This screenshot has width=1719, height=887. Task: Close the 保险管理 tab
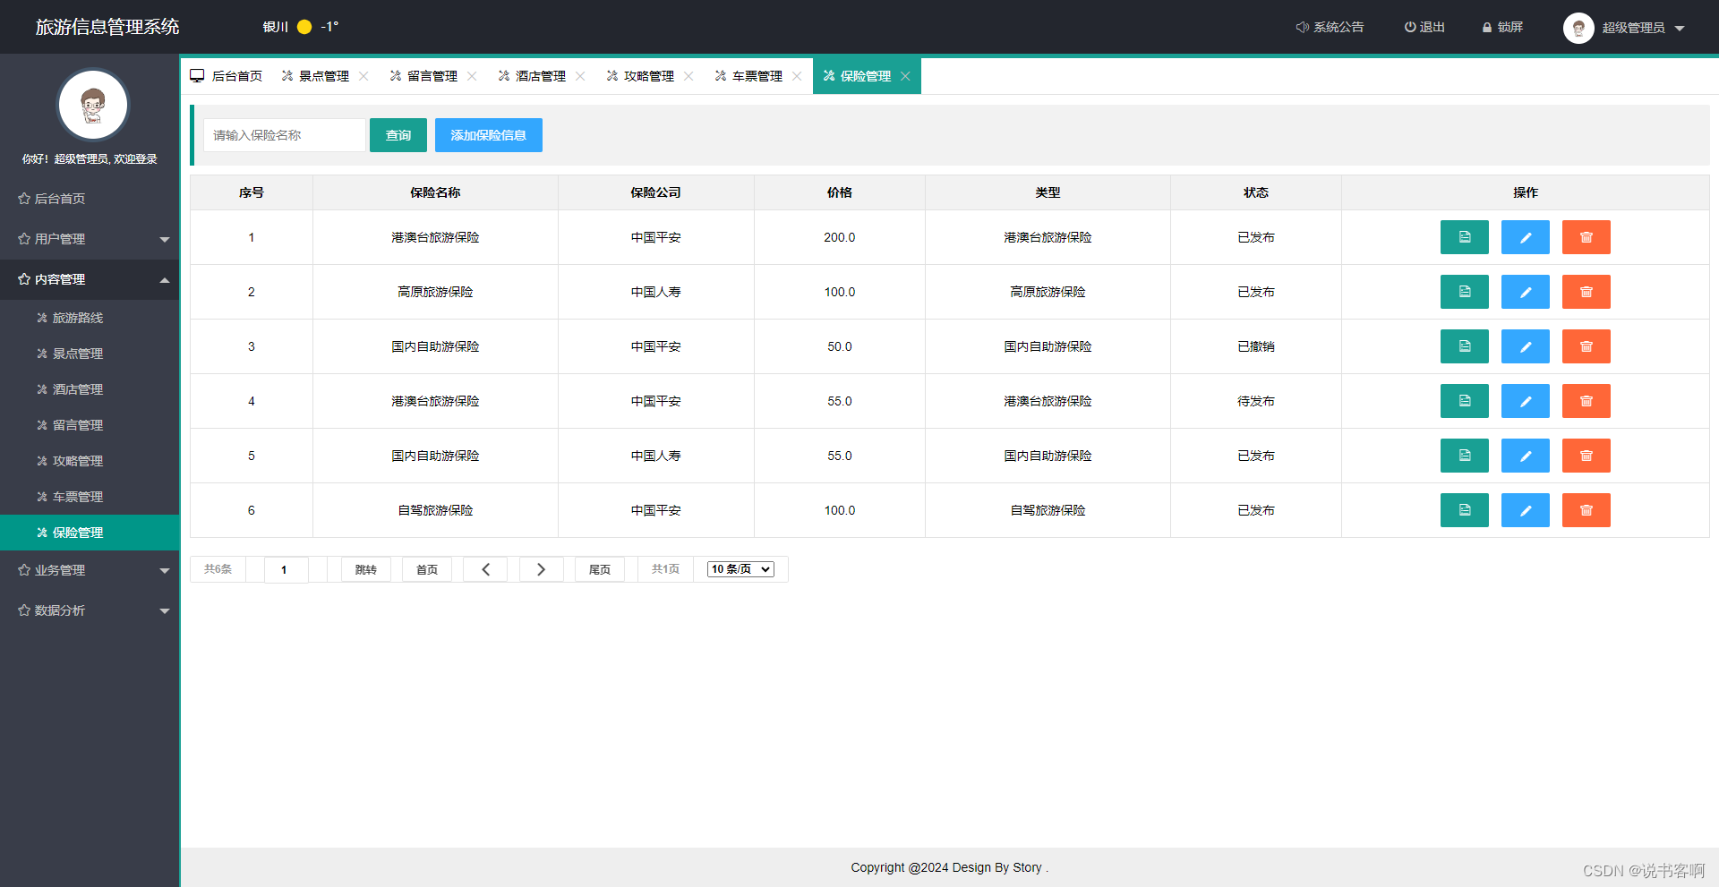click(x=905, y=76)
